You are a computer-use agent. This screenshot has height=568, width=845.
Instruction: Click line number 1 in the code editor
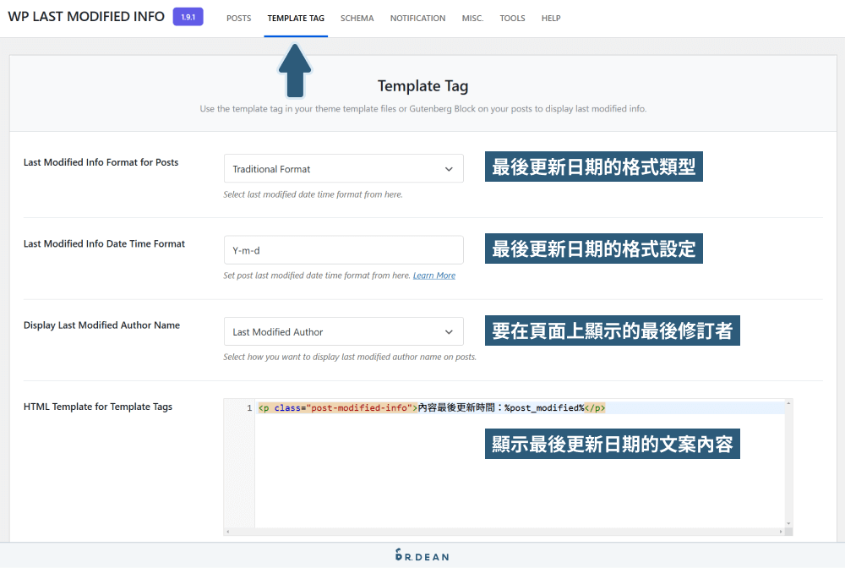coord(248,407)
